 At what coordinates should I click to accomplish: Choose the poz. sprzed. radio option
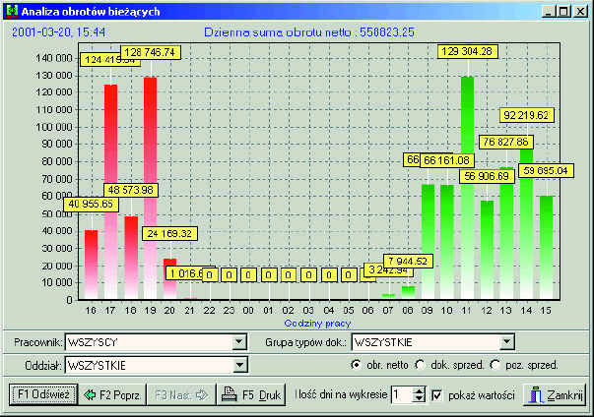(495, 365)
